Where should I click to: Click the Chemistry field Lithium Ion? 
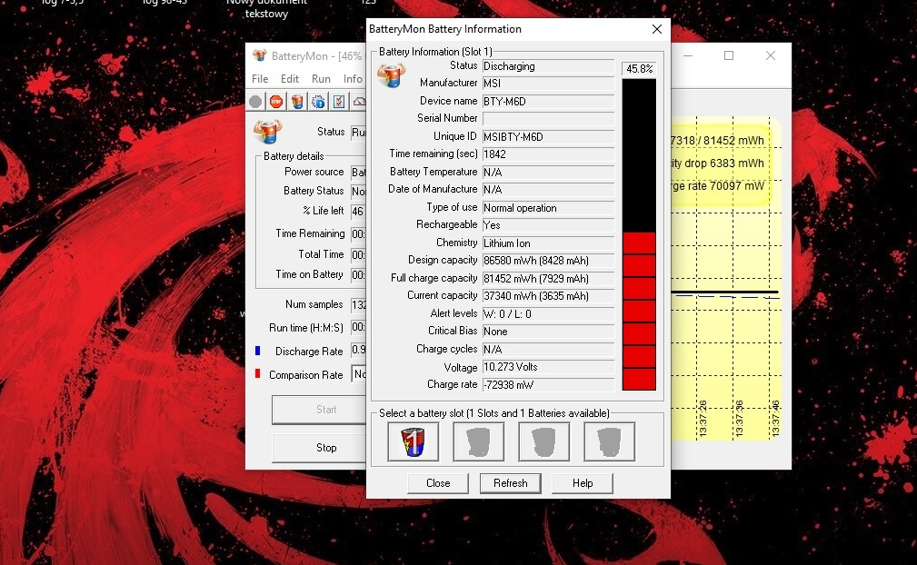point(548,243)
